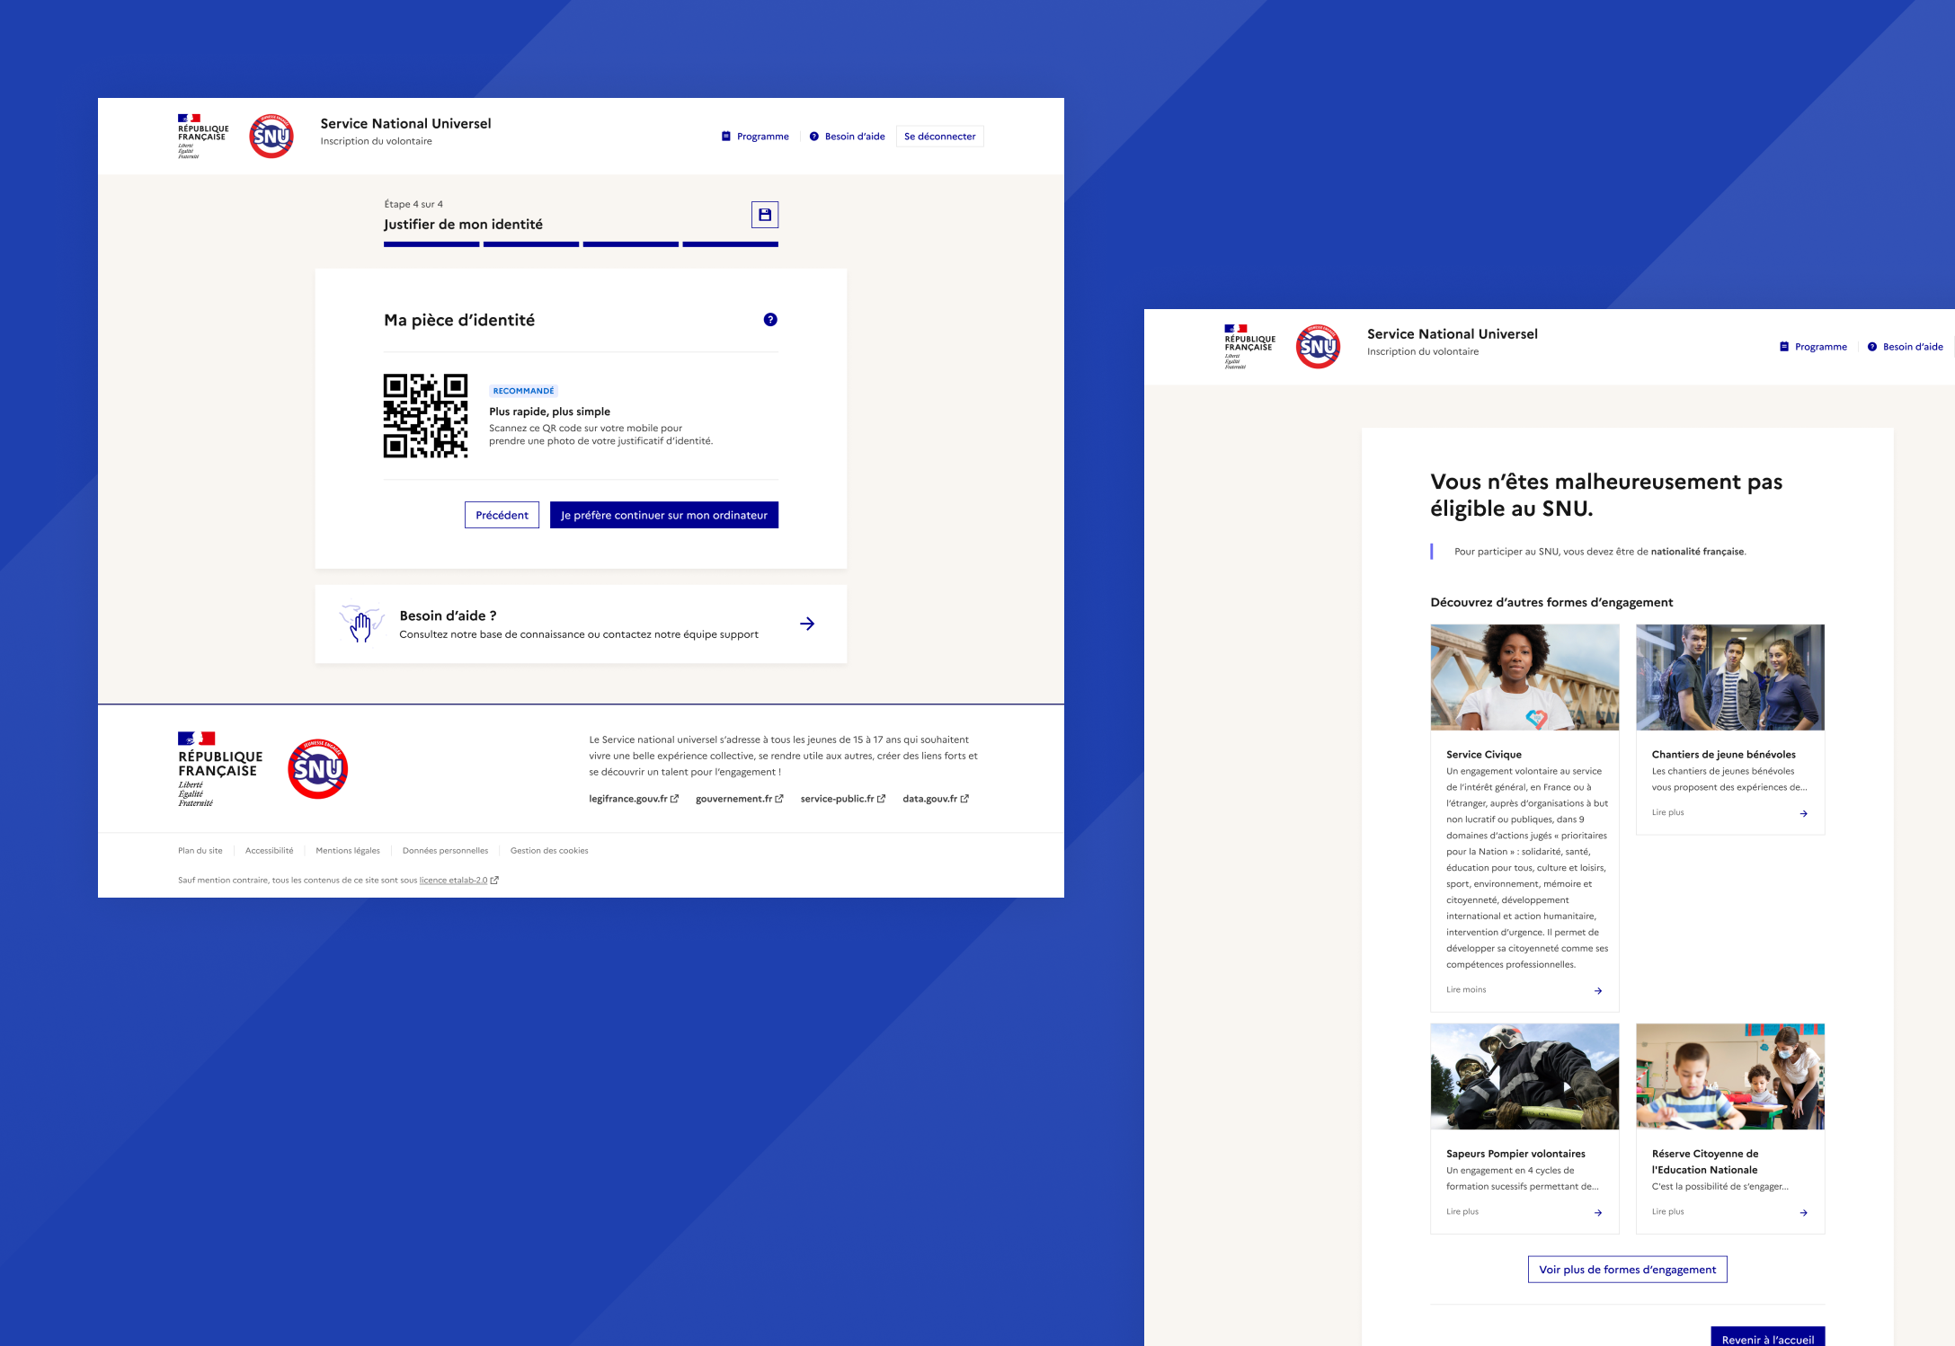This screenshot has width=1955, height=1346.
Task: Click Voir plus de formes d'engagement
Action: pos(1627,1270)
